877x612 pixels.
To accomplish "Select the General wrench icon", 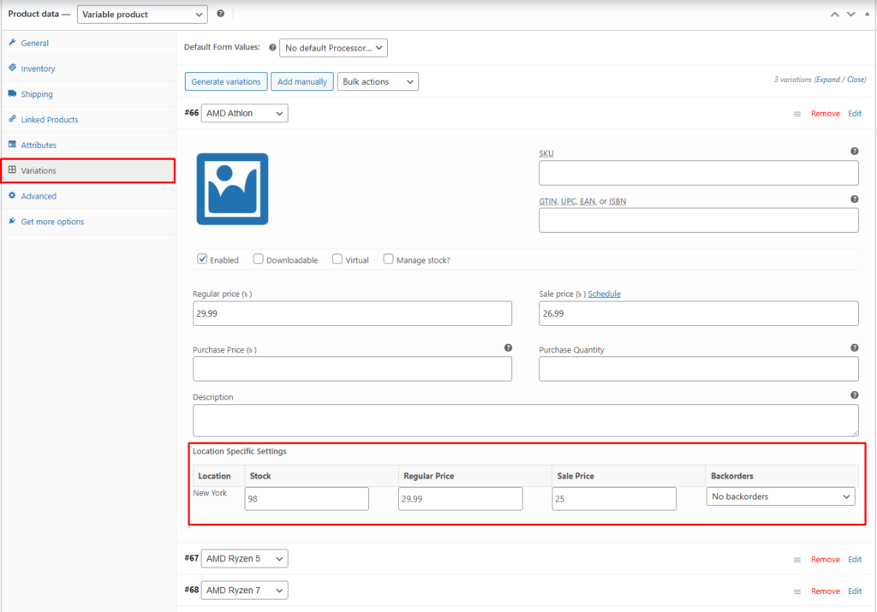I will [14, 43].
